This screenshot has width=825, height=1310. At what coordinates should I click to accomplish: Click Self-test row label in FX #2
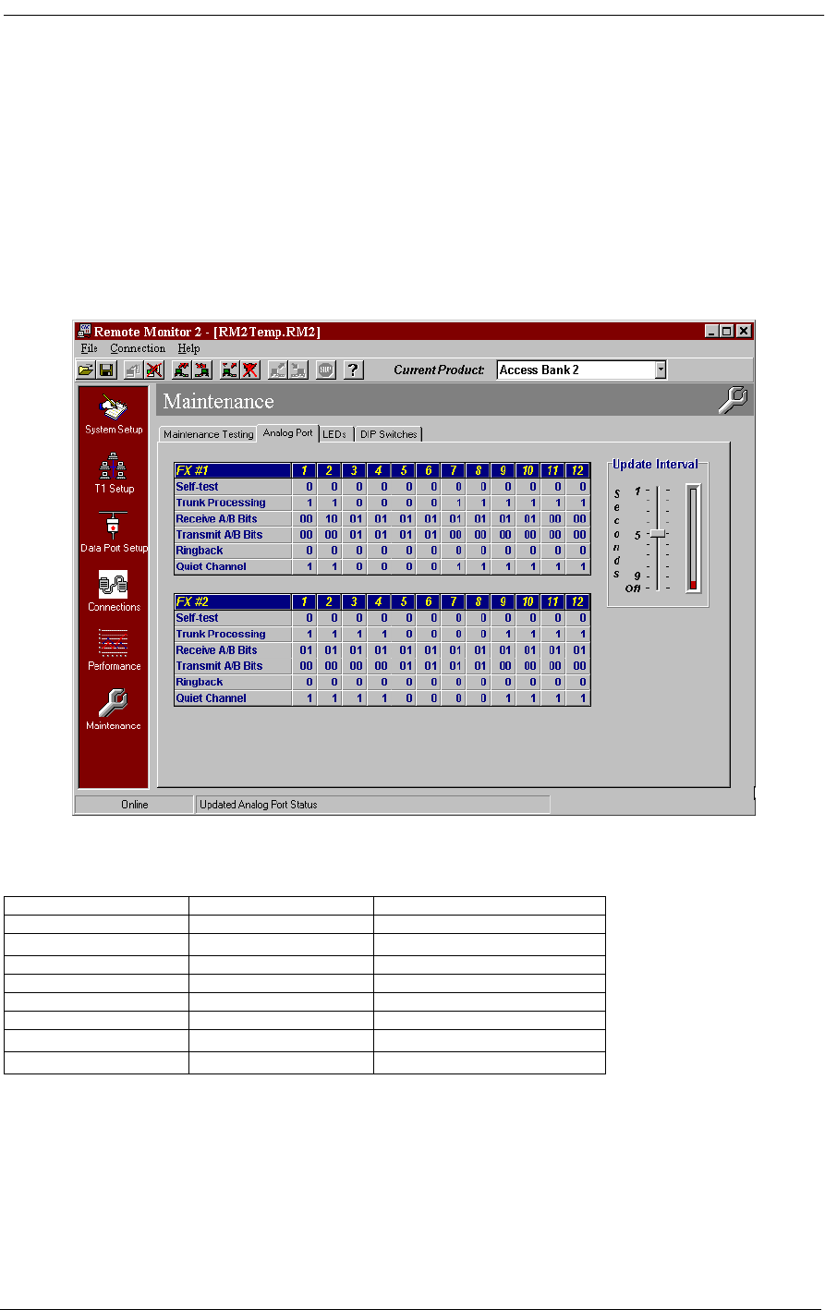(x=197, y=618)
